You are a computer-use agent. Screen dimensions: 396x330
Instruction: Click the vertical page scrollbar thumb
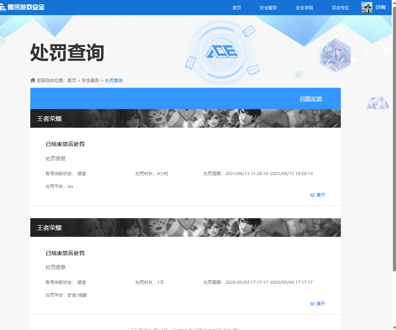click(x=394, y=139)
